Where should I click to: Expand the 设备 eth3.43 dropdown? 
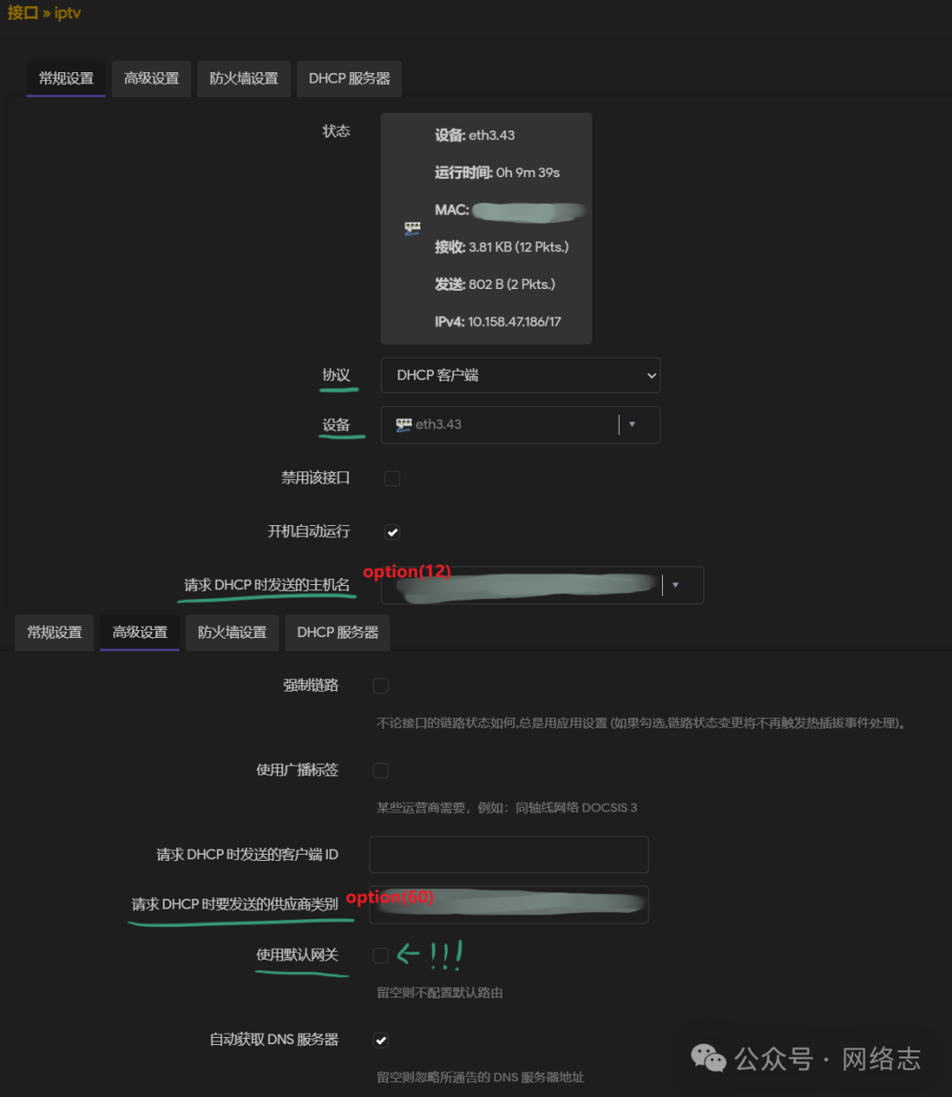coord(632,425)
